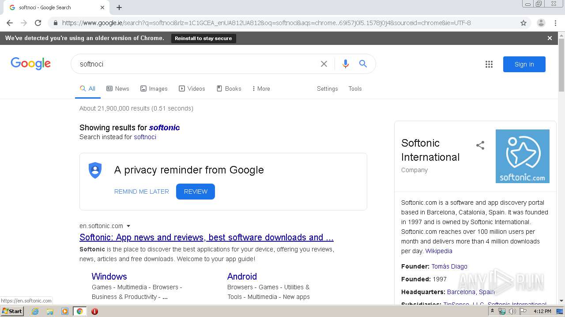Viewport: 565px width, 317px height.
Task: Open the Android sitelink
Action: 242,276
